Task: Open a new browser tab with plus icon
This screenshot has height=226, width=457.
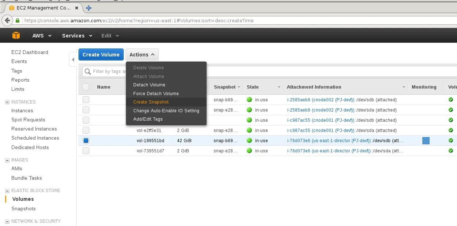Action: pos(89,8)
